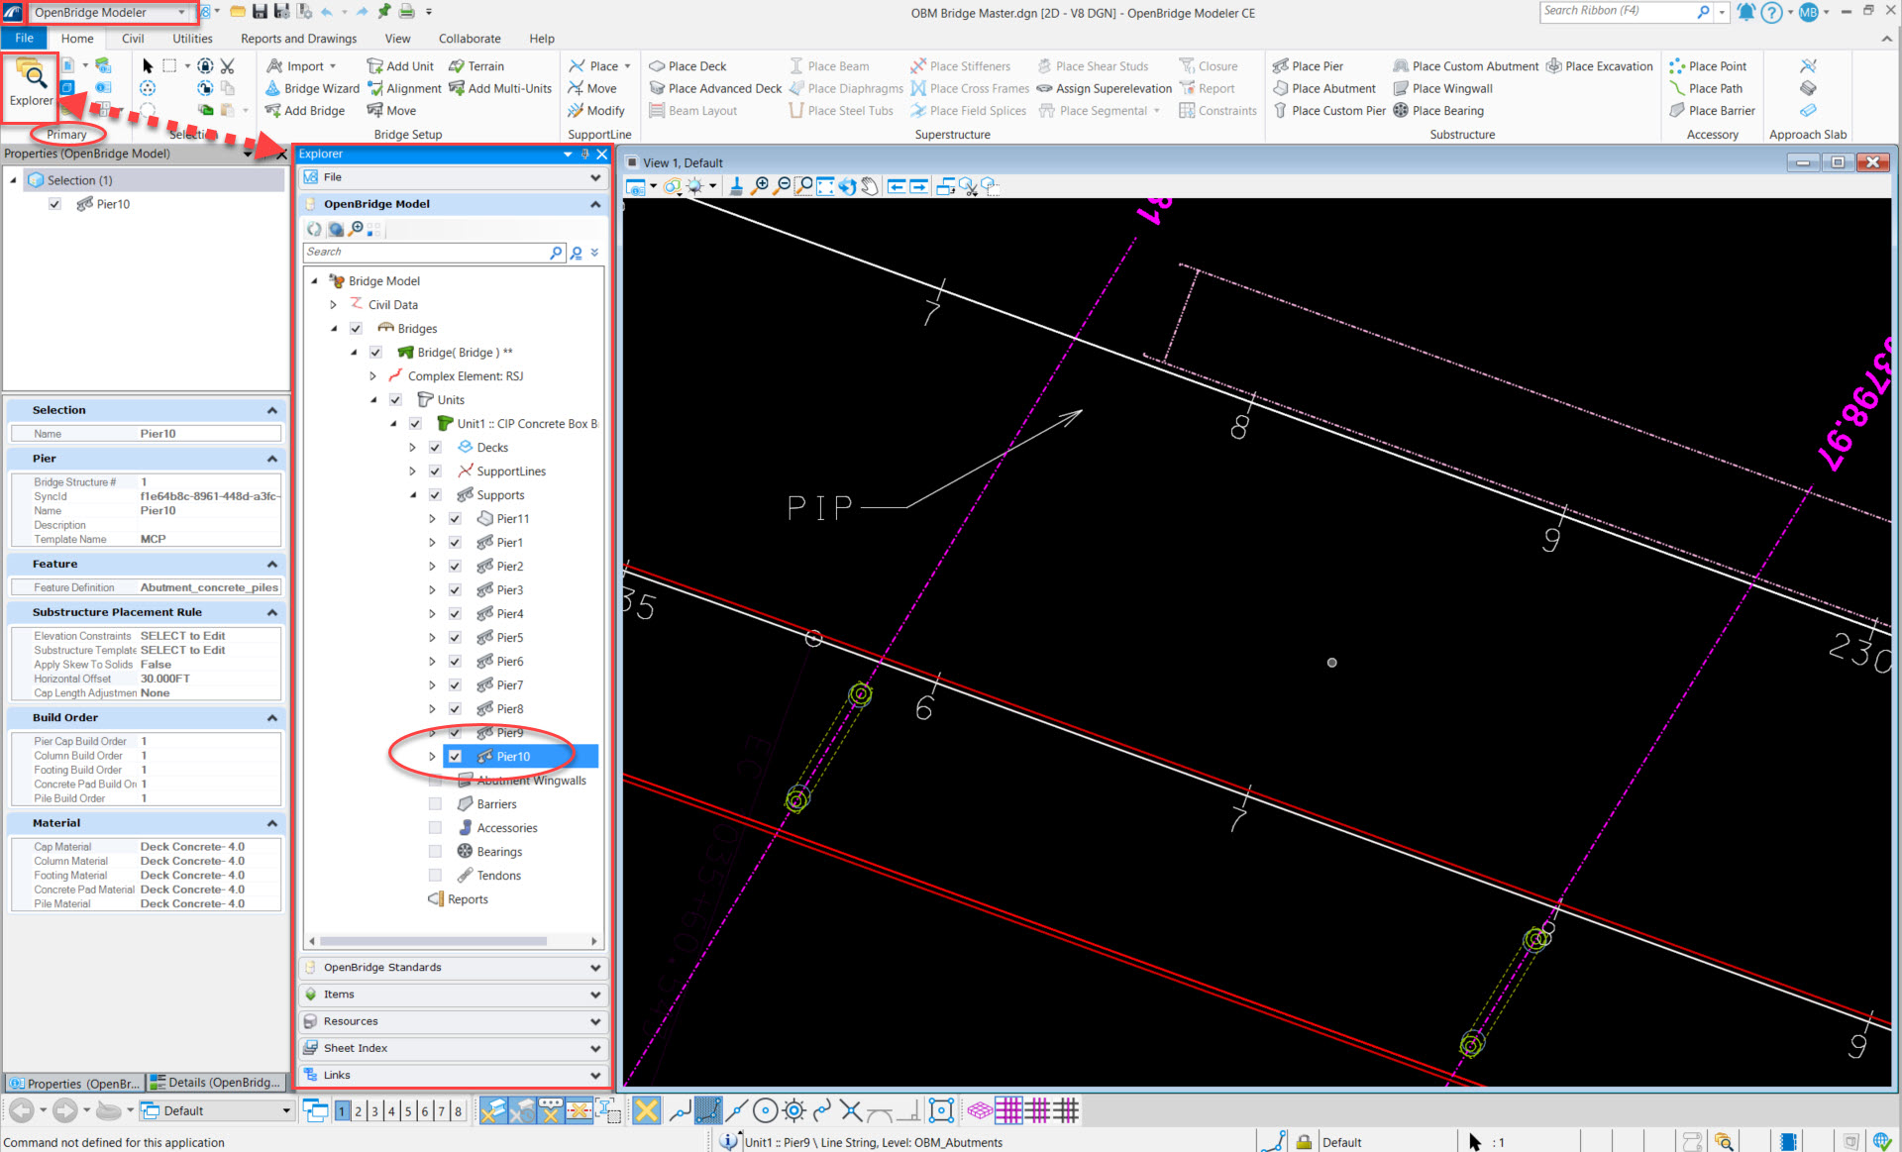Select view number 5 button
Screen dimensions: 1902x1152
pyautogui.click(x=408, y=1111)
